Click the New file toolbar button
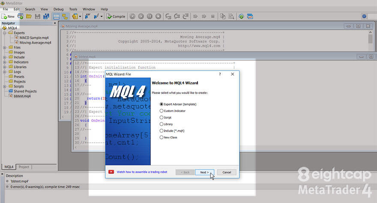This screenshot has width=377, height=203. (8, 16)
